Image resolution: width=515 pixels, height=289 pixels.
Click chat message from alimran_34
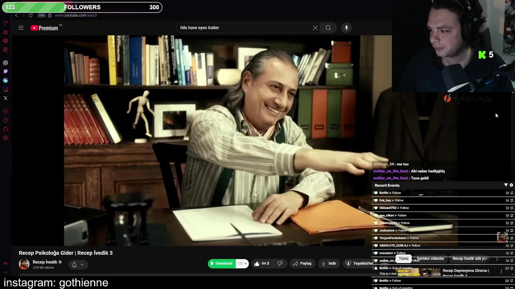pos(391,164)
